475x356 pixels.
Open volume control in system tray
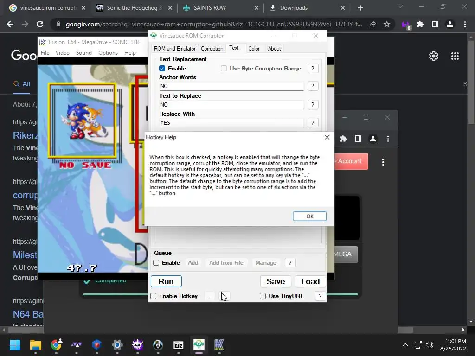[429, 345]
